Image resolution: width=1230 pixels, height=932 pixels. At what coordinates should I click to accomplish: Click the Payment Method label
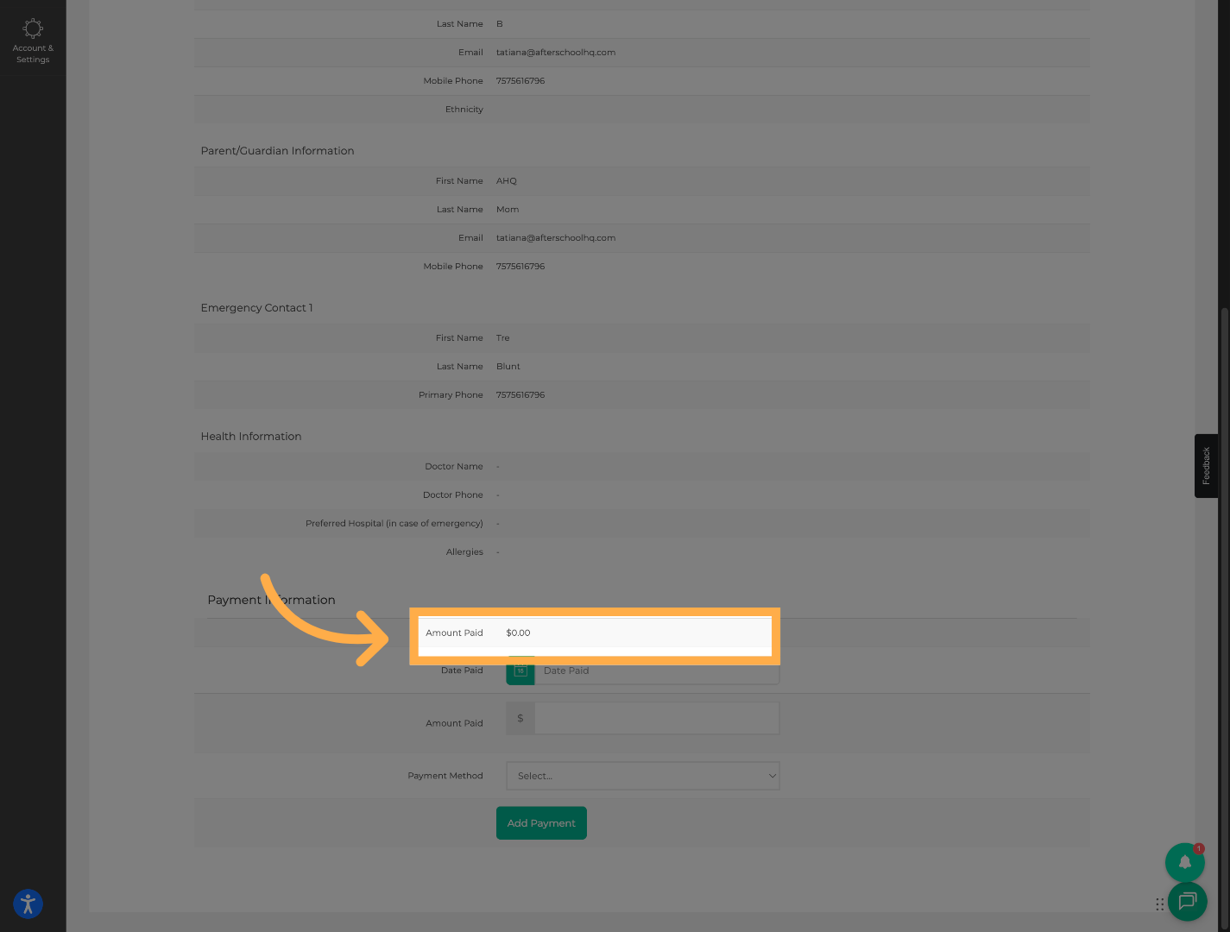coord(445,776)
